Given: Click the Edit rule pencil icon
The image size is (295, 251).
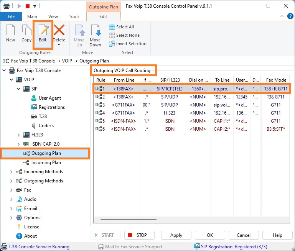Looking at the screenshot, I should [x=43, y=30].
